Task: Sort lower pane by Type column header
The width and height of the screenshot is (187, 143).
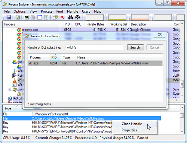Action: pyautogui.click(x=17, y=108)
